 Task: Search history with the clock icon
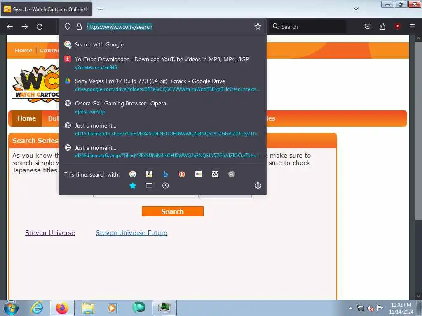point(166,186)
